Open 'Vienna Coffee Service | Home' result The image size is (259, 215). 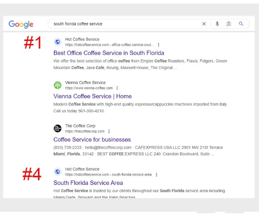pos(92,96)
